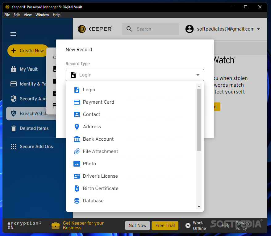Pick Bank Account record type

coord(131,139)
